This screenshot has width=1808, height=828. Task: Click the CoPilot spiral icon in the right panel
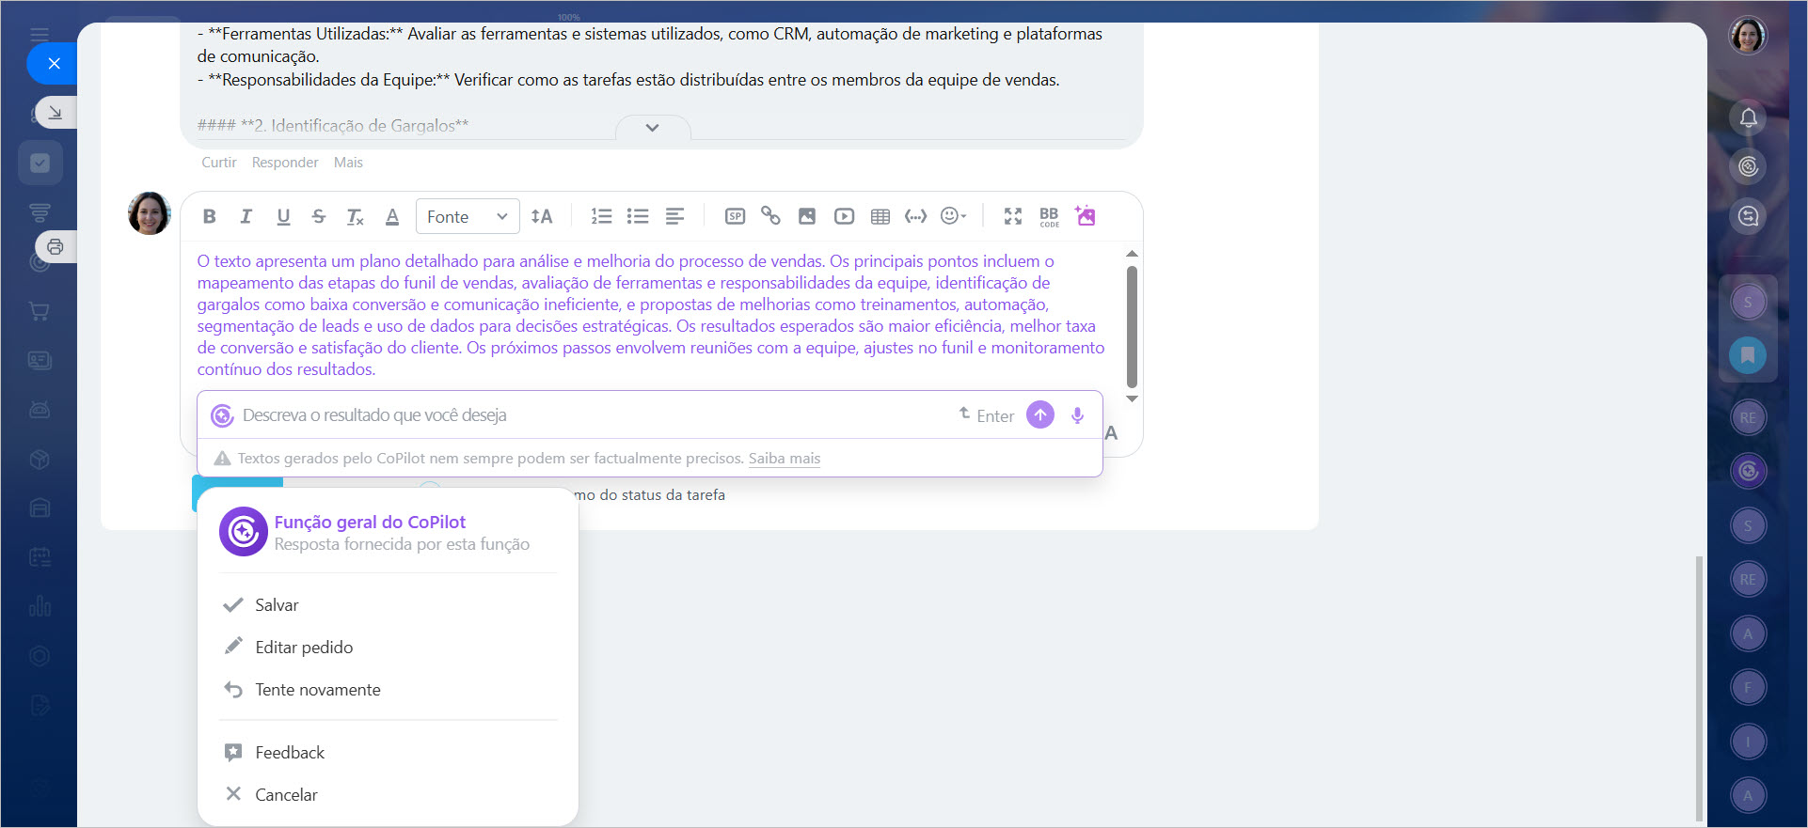1749,167
